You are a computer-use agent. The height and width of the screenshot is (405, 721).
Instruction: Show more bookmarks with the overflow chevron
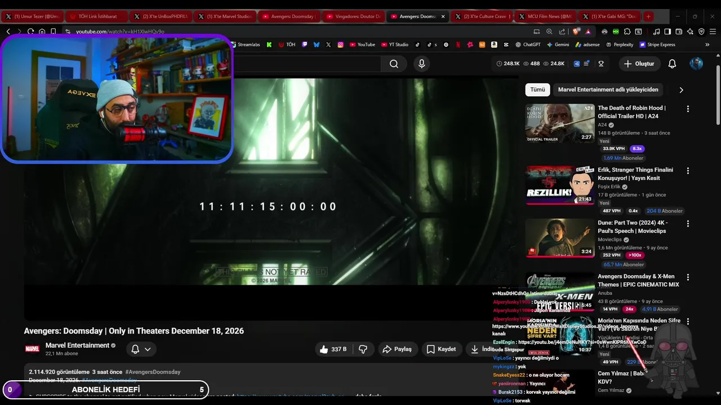707,44
